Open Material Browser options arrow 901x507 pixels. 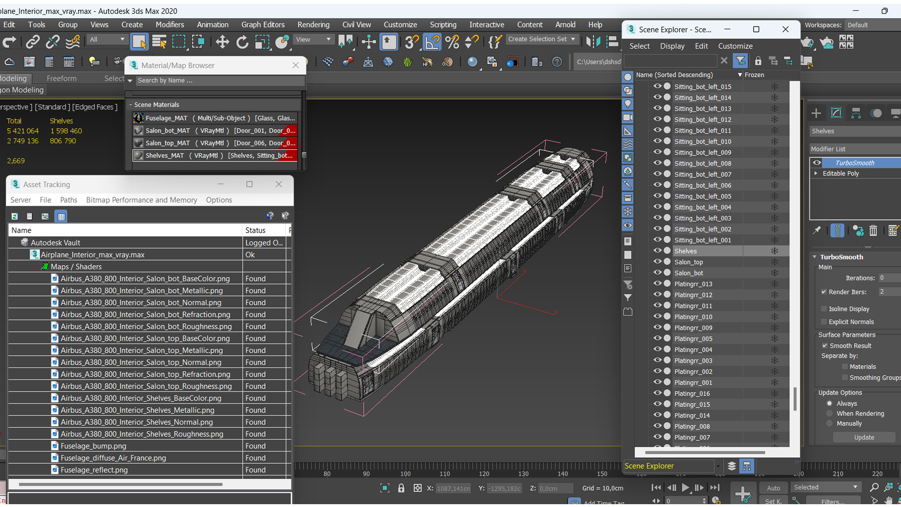point(130,81)
